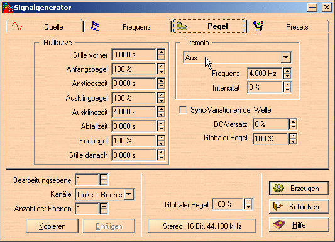Open the Kanäle Links + Rechts dropdown
335x242 pixels.
point(129,194)
